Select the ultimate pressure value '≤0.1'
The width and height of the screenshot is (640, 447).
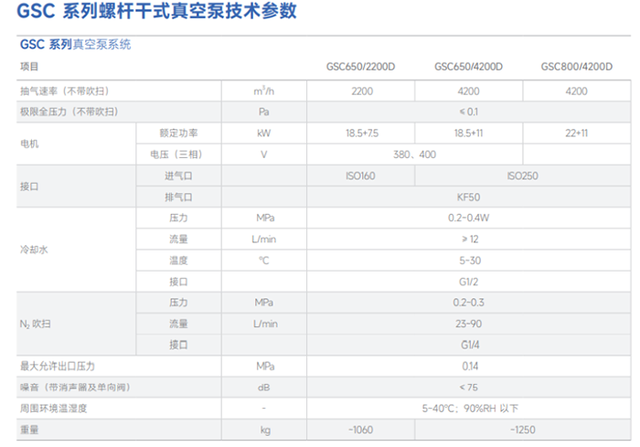[468, 112]
